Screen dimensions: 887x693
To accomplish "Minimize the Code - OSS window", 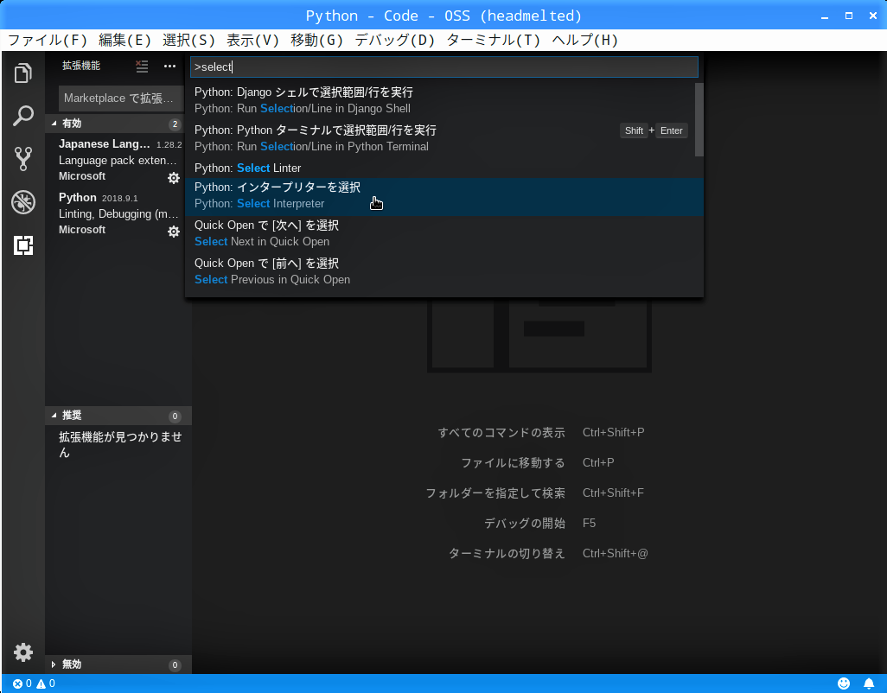I will [x=825, y=16].
